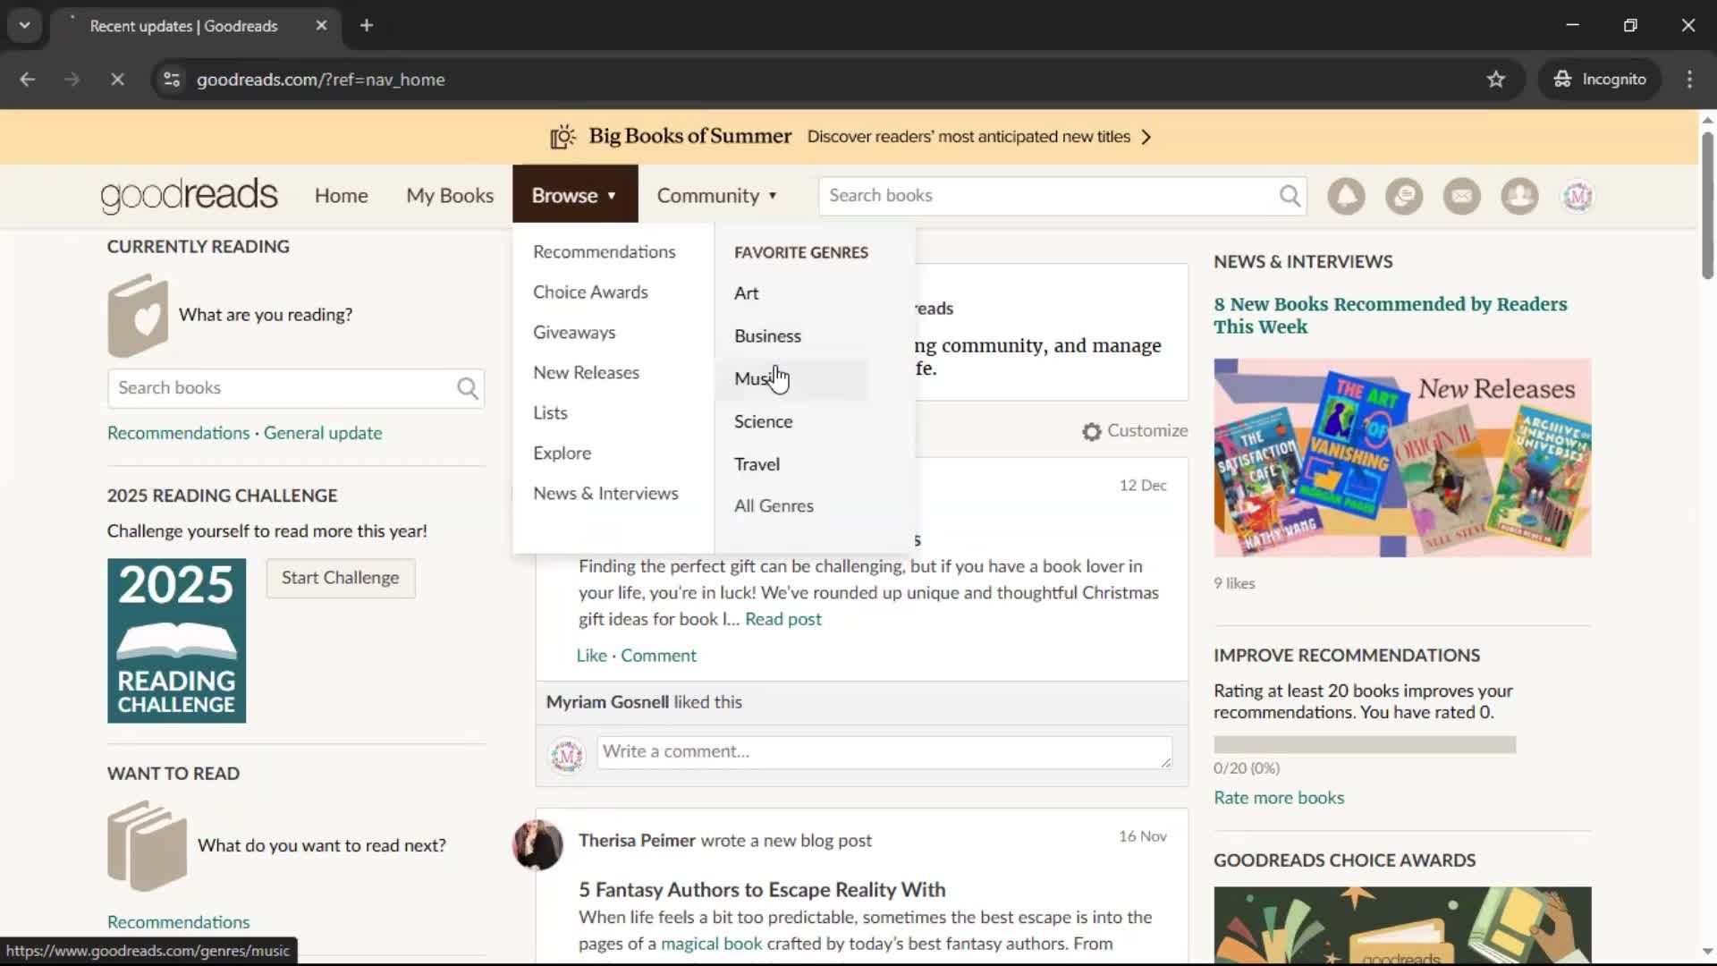Focus the browser address bar URL
The height and width of the screenshot is (966, 1717).
pos(320,80)
